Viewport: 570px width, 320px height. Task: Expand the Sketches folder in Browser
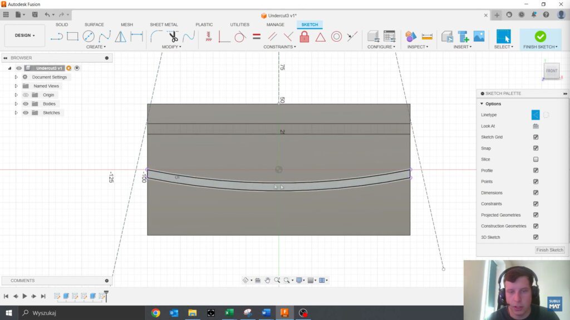[x=16, y=112]
